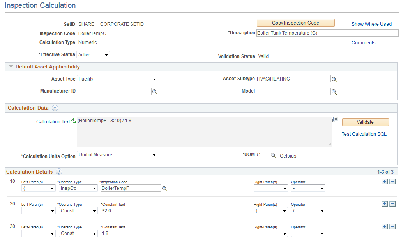Collapse the Default Asset Applicability section
This screenshot has height=242, width=401.
click(x=11, y=67)
